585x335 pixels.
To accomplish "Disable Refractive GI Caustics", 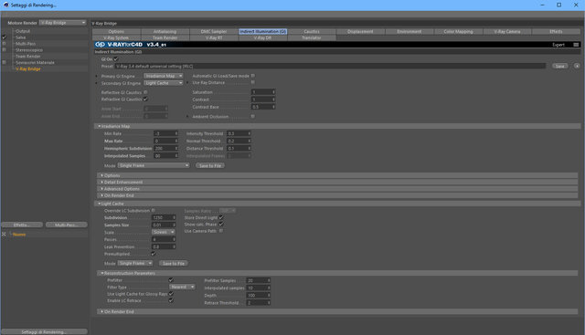I will click(145, 99).
